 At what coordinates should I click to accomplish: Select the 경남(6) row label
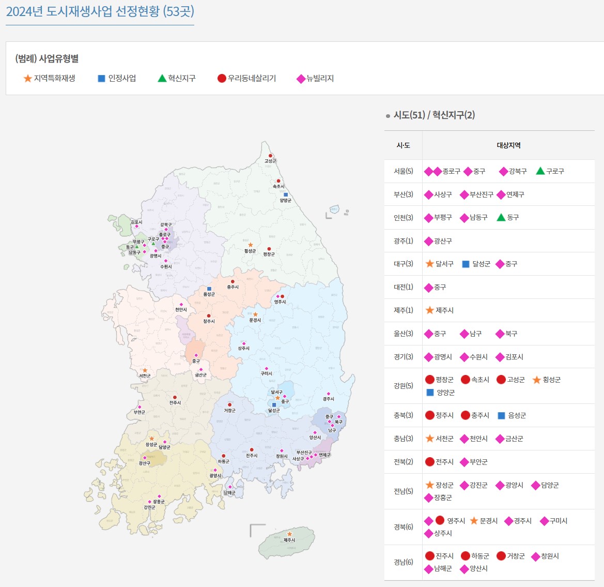click(403, 562)
